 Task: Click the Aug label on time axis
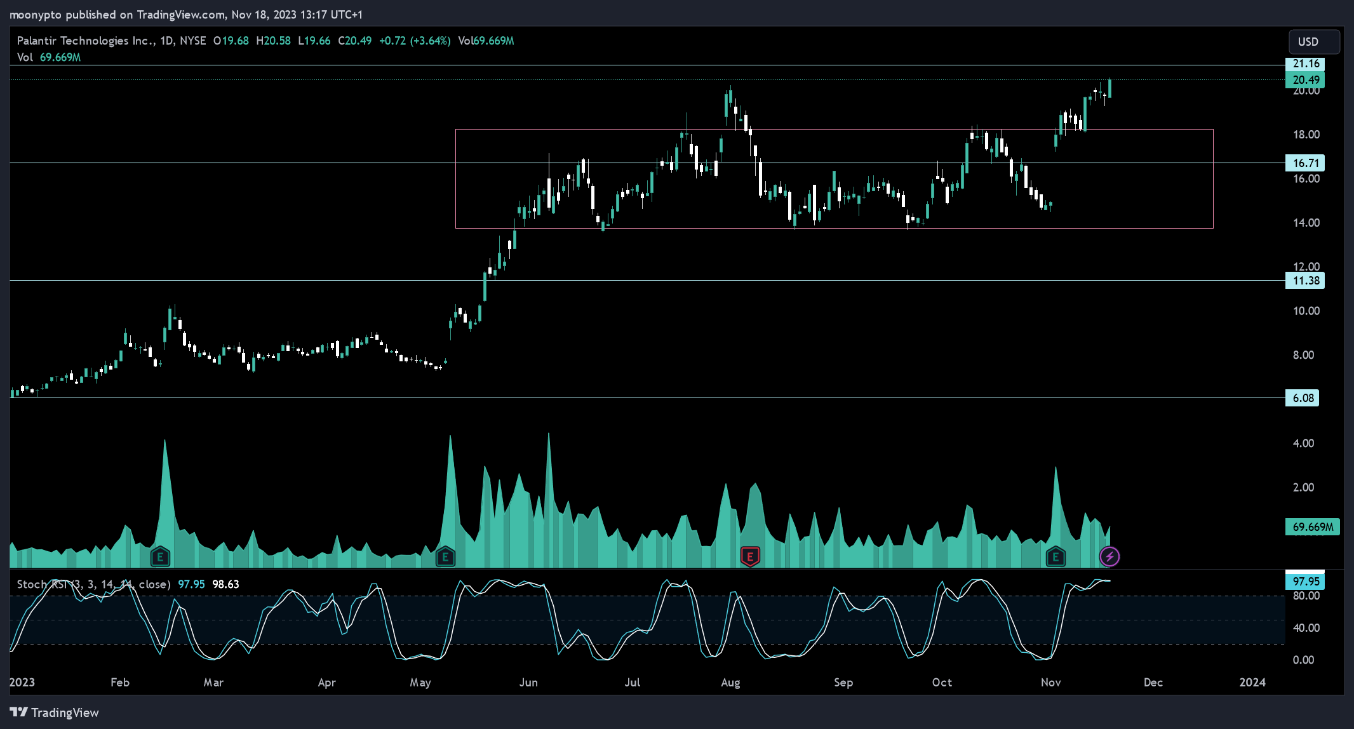[x=731, y=682]
